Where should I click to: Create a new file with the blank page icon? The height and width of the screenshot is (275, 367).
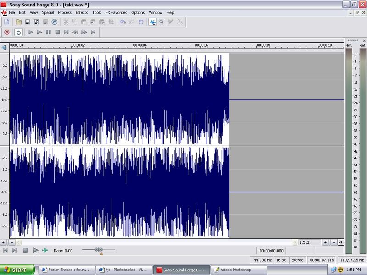7,22
